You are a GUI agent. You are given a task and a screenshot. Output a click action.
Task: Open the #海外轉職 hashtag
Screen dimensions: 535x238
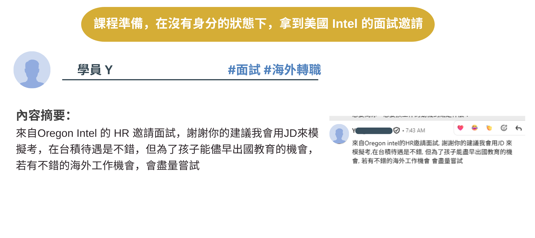tap(292, 70)
